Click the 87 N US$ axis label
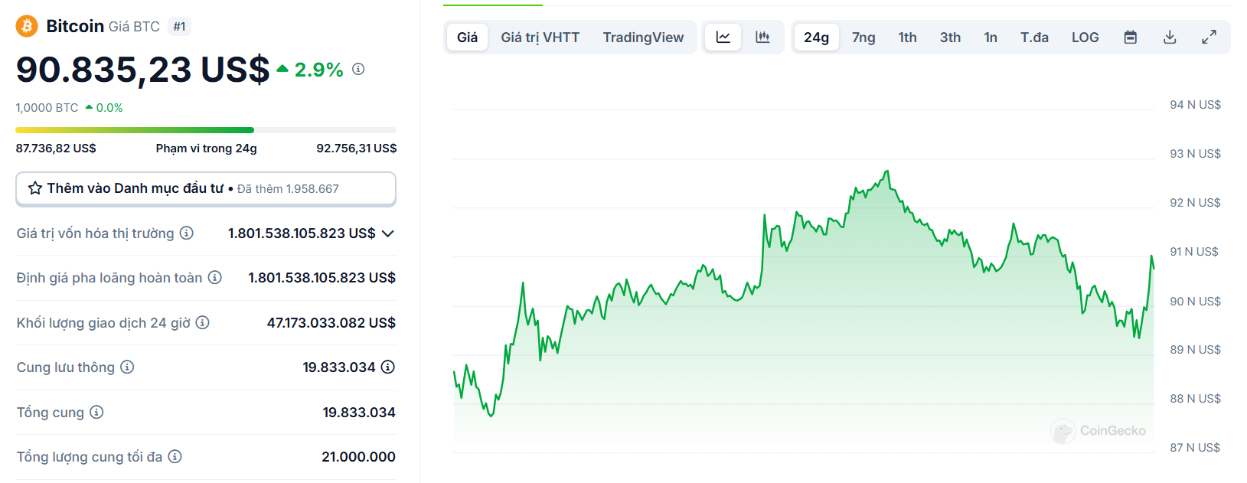 coord(1195,448)
